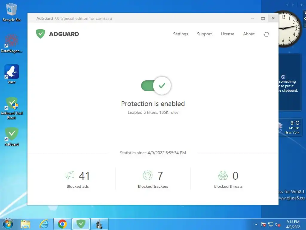Image resolution: width=306 pixels, height=230 pixels.
Task: Click the network tray icon
Action: pyautogui.click(x=271, y=224)
